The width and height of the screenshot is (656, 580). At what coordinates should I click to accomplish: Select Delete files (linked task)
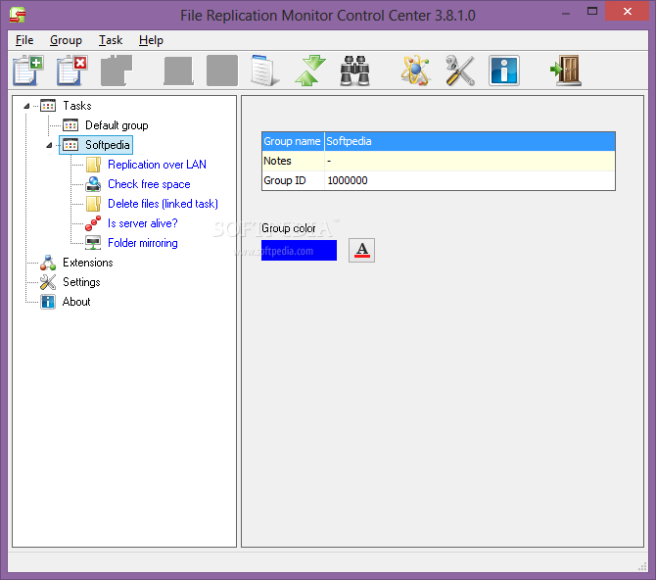coord(163,204)
